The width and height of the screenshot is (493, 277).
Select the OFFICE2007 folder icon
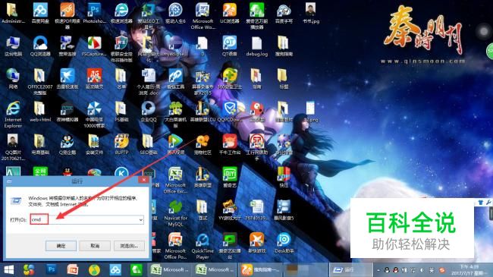[40, 81]
